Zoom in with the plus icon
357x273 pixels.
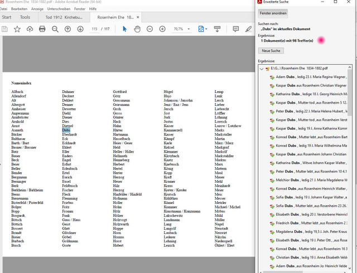click(162, 29)
